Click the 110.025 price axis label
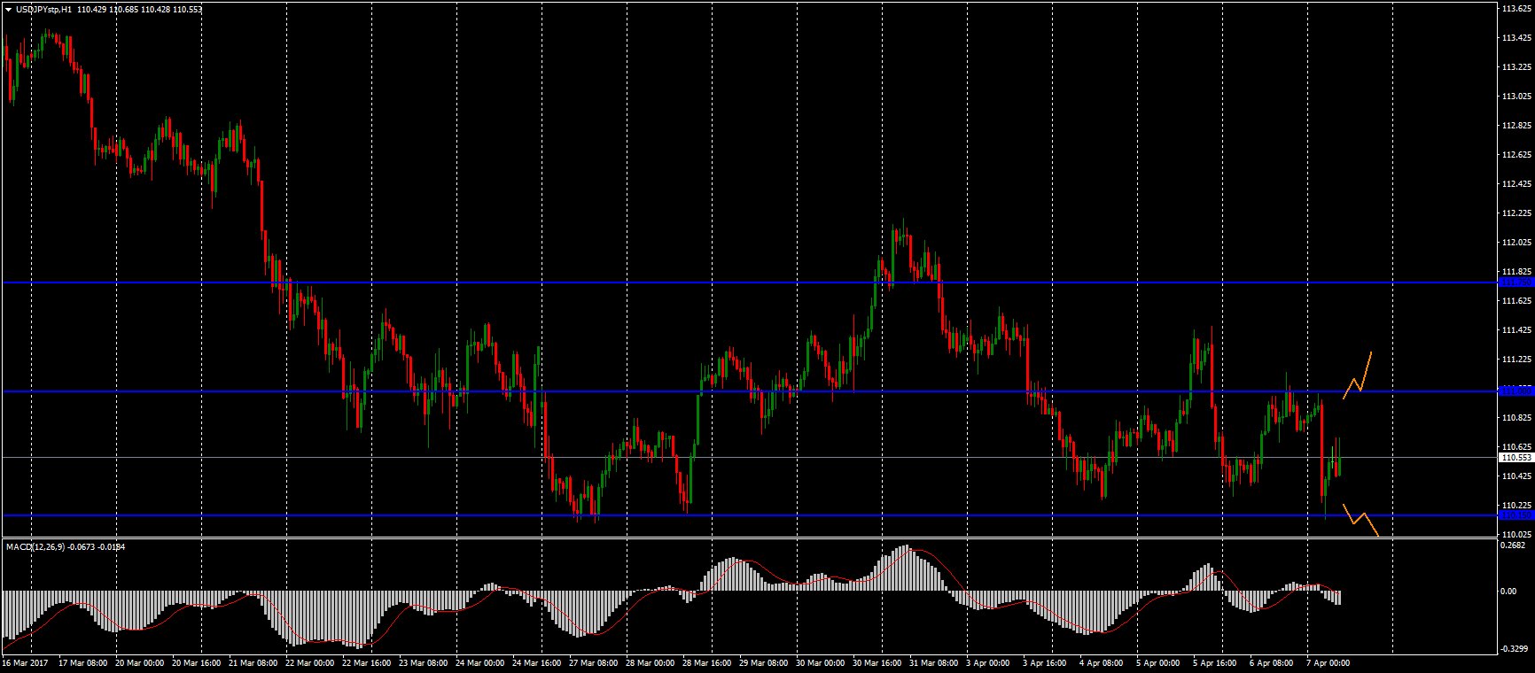The width and height of the screenshot is (1535, 673). pyautogui.click(x=1517, y=535)
